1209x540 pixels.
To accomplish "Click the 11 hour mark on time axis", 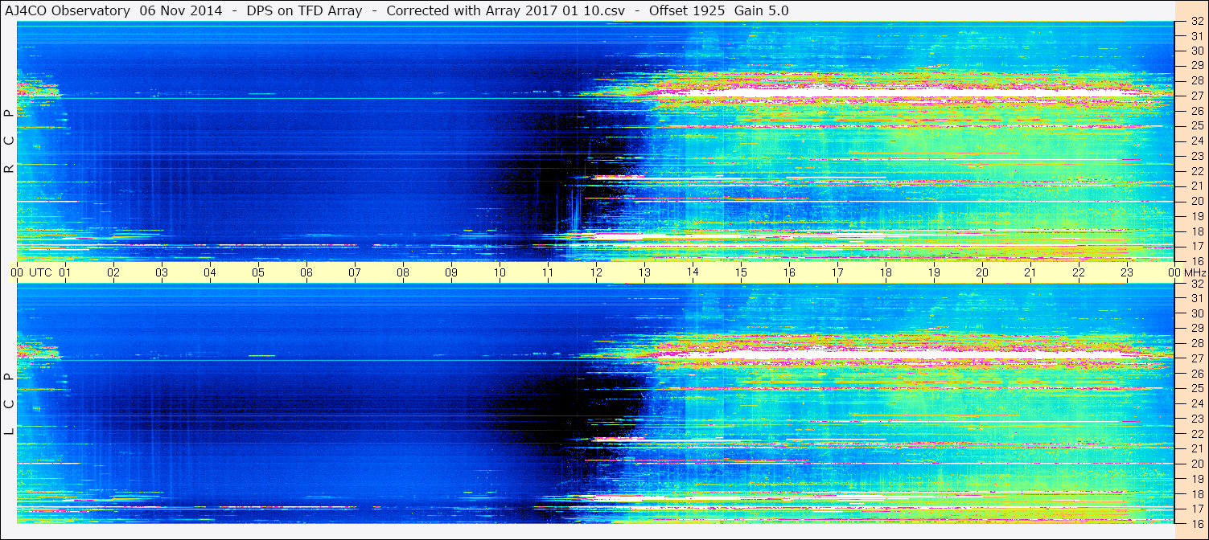I will pos(548,272).
